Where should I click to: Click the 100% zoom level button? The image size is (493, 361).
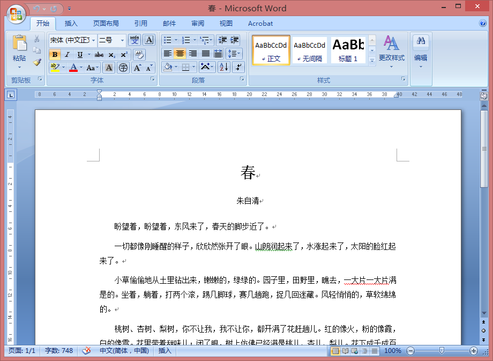(392, 351)
